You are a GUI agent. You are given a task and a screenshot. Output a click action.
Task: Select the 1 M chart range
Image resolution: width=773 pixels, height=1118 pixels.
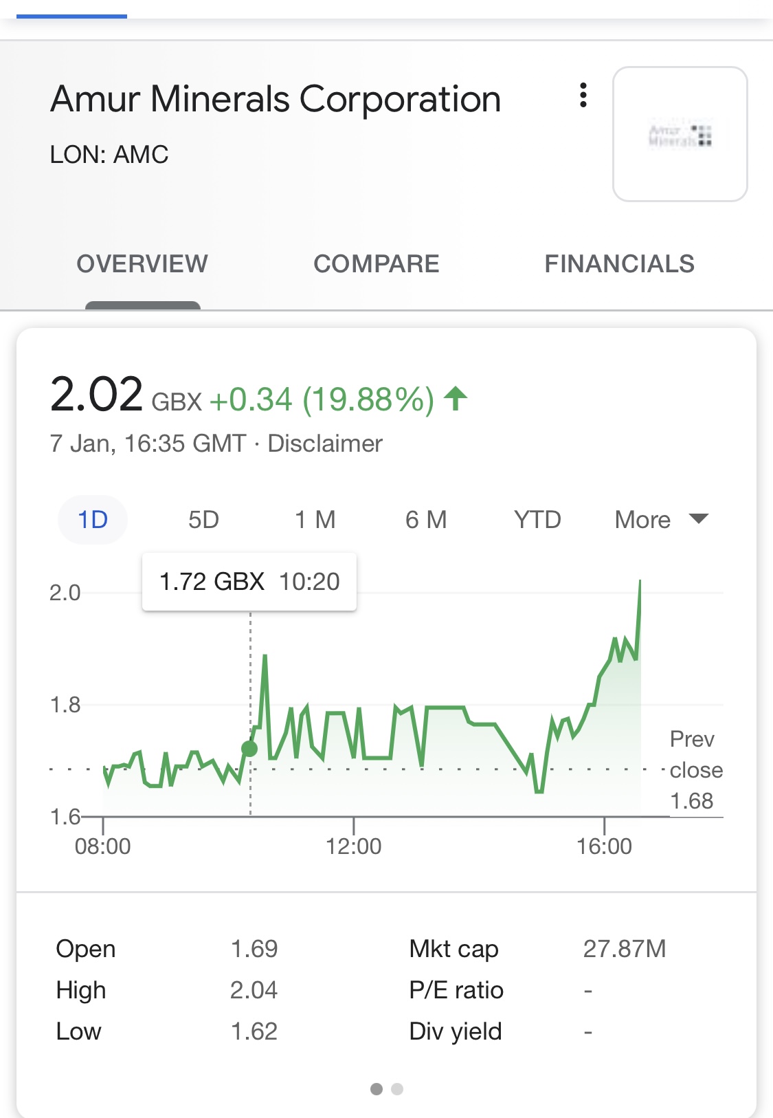point(315,520)
